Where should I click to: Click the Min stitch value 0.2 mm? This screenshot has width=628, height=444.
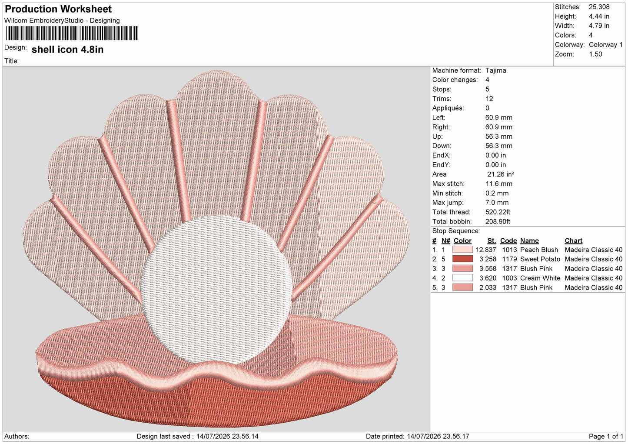497,194
